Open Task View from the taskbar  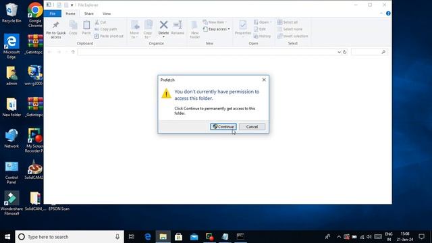click(132, 237)
